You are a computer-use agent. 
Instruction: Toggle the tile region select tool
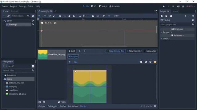click(x=70, y=62)
